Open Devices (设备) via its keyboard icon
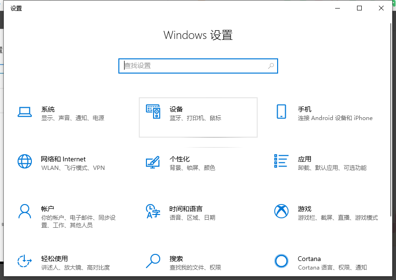 (153, 112)
